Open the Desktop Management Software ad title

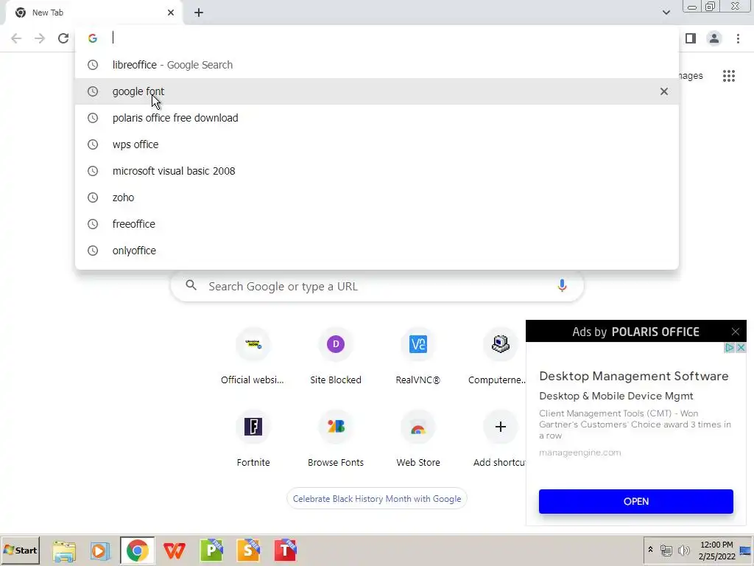click(634, 376)
